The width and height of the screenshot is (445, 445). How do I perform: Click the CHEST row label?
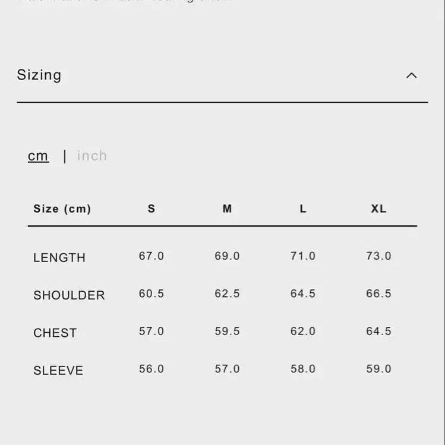pyautogui.click(x=55, y=333)
